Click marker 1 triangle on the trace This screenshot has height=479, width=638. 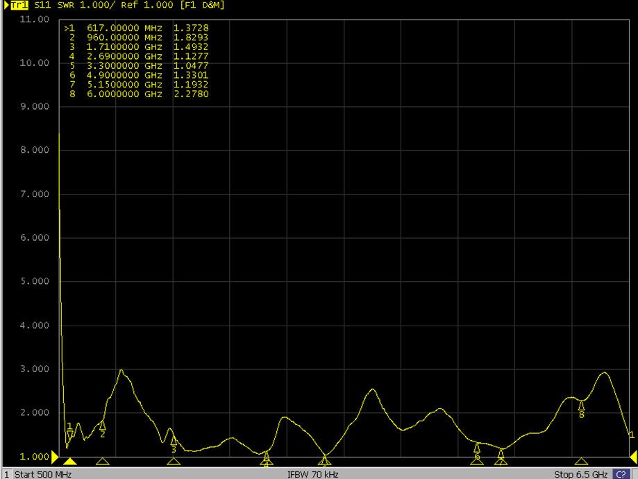70,435
